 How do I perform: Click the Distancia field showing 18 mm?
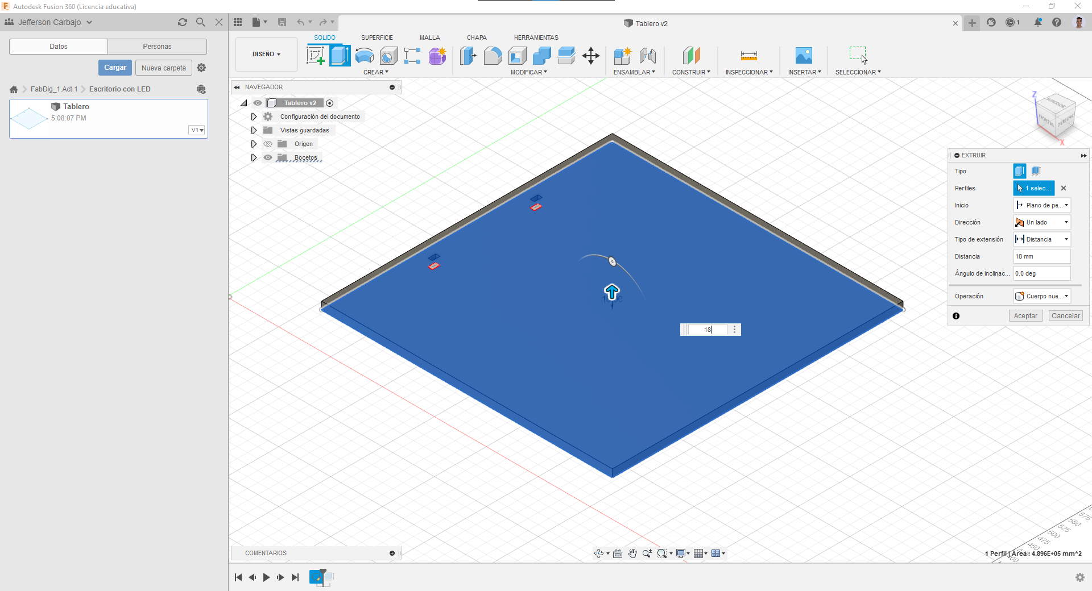pos(1041,256)
